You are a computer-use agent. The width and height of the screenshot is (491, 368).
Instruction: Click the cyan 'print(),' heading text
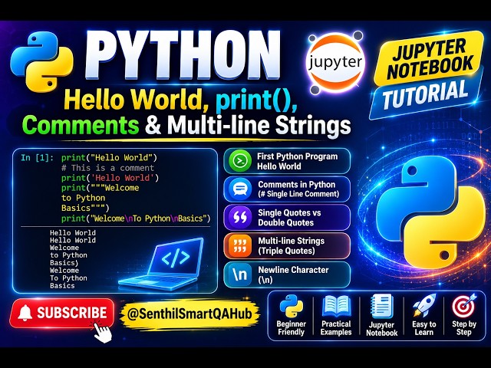[x=256, y=100]
